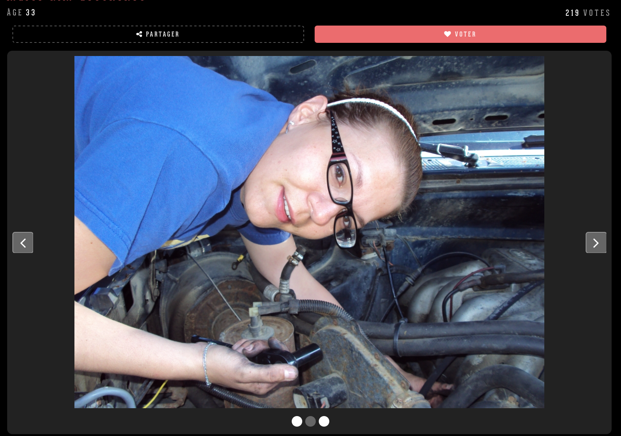Image resolution: width=621 pixels, height=436 pixels.
Task: Select the second carousel dot
Action: pyautogui.click(x=310, y=421)
